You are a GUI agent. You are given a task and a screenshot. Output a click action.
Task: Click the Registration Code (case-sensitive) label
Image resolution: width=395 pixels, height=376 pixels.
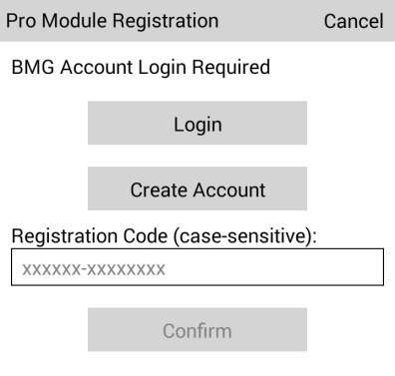pos(165,236)
